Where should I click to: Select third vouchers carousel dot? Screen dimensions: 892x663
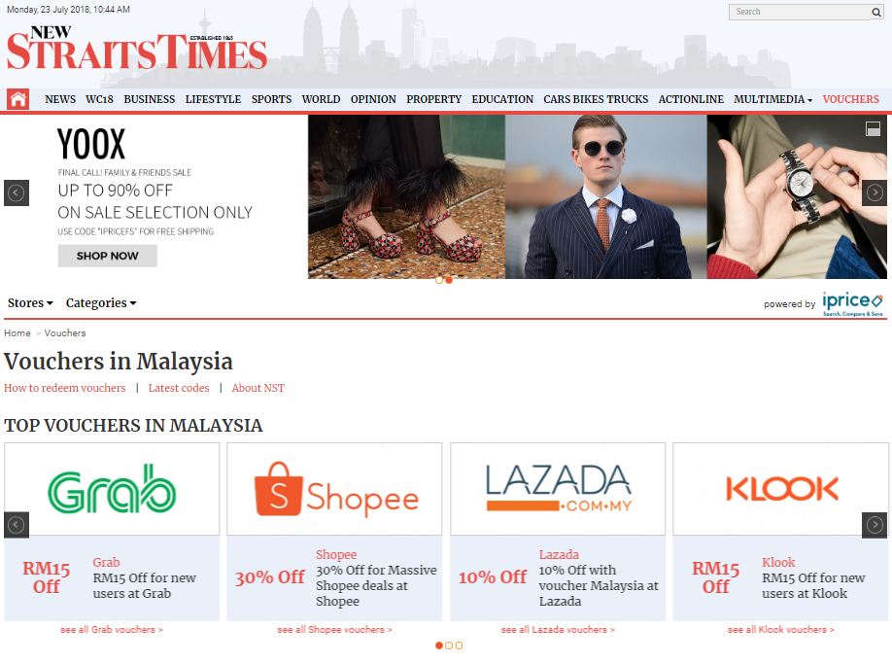[459, 646]
